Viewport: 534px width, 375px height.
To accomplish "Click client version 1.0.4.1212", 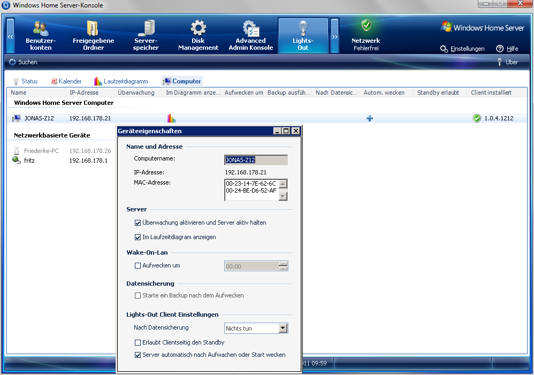I will click(499, 118).
